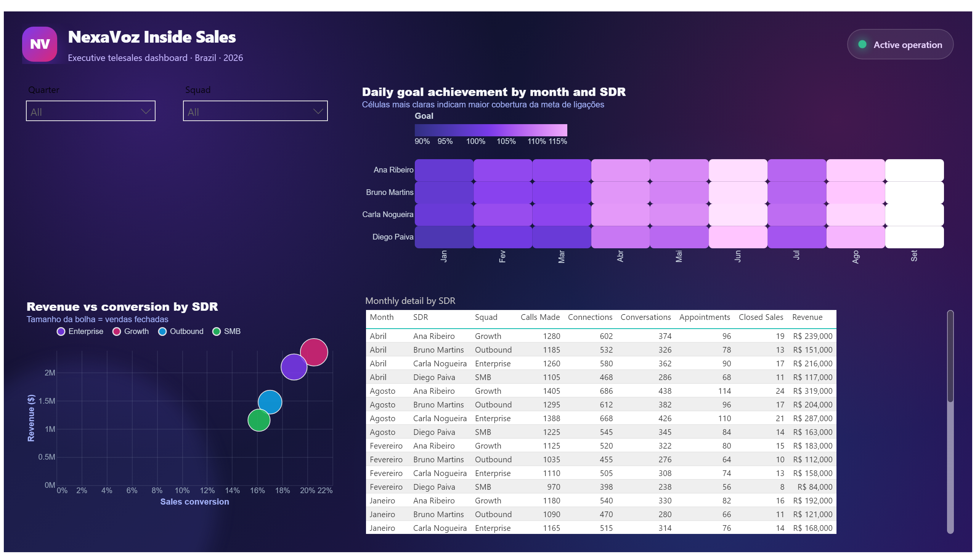Screen dimensions: 976x556
Task: Select the pink Growth bubble in scatter chart
Action: coord(314,353)
